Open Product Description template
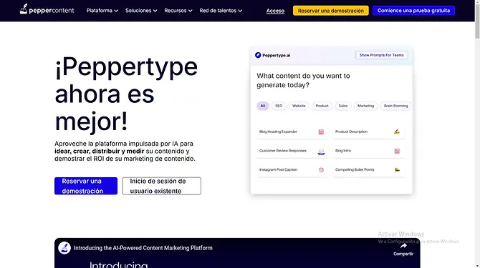480x268 pixels. pos(368,132)
